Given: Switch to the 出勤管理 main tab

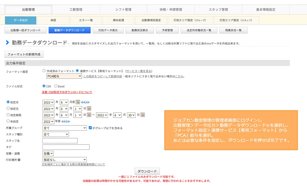Looking at the screenshot, I should pos(28,9).
